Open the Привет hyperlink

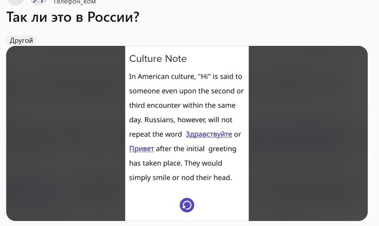(x=141, y=148)
